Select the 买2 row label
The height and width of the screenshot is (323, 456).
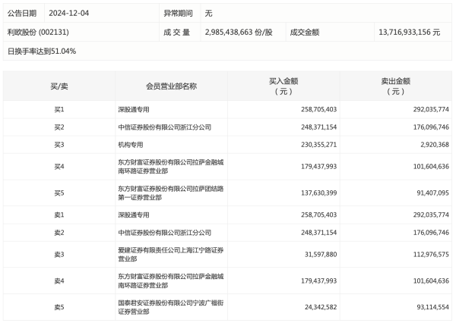click(59, 127)
